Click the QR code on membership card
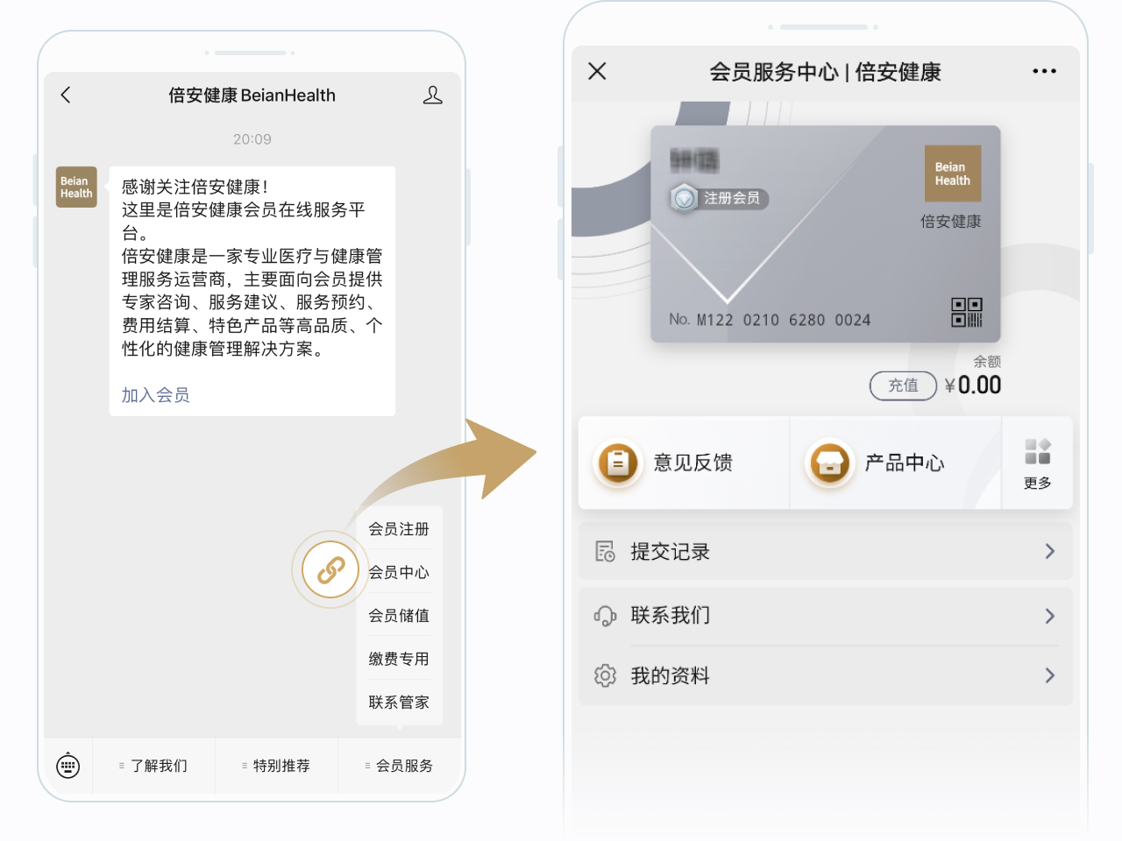 click(966, 312)
